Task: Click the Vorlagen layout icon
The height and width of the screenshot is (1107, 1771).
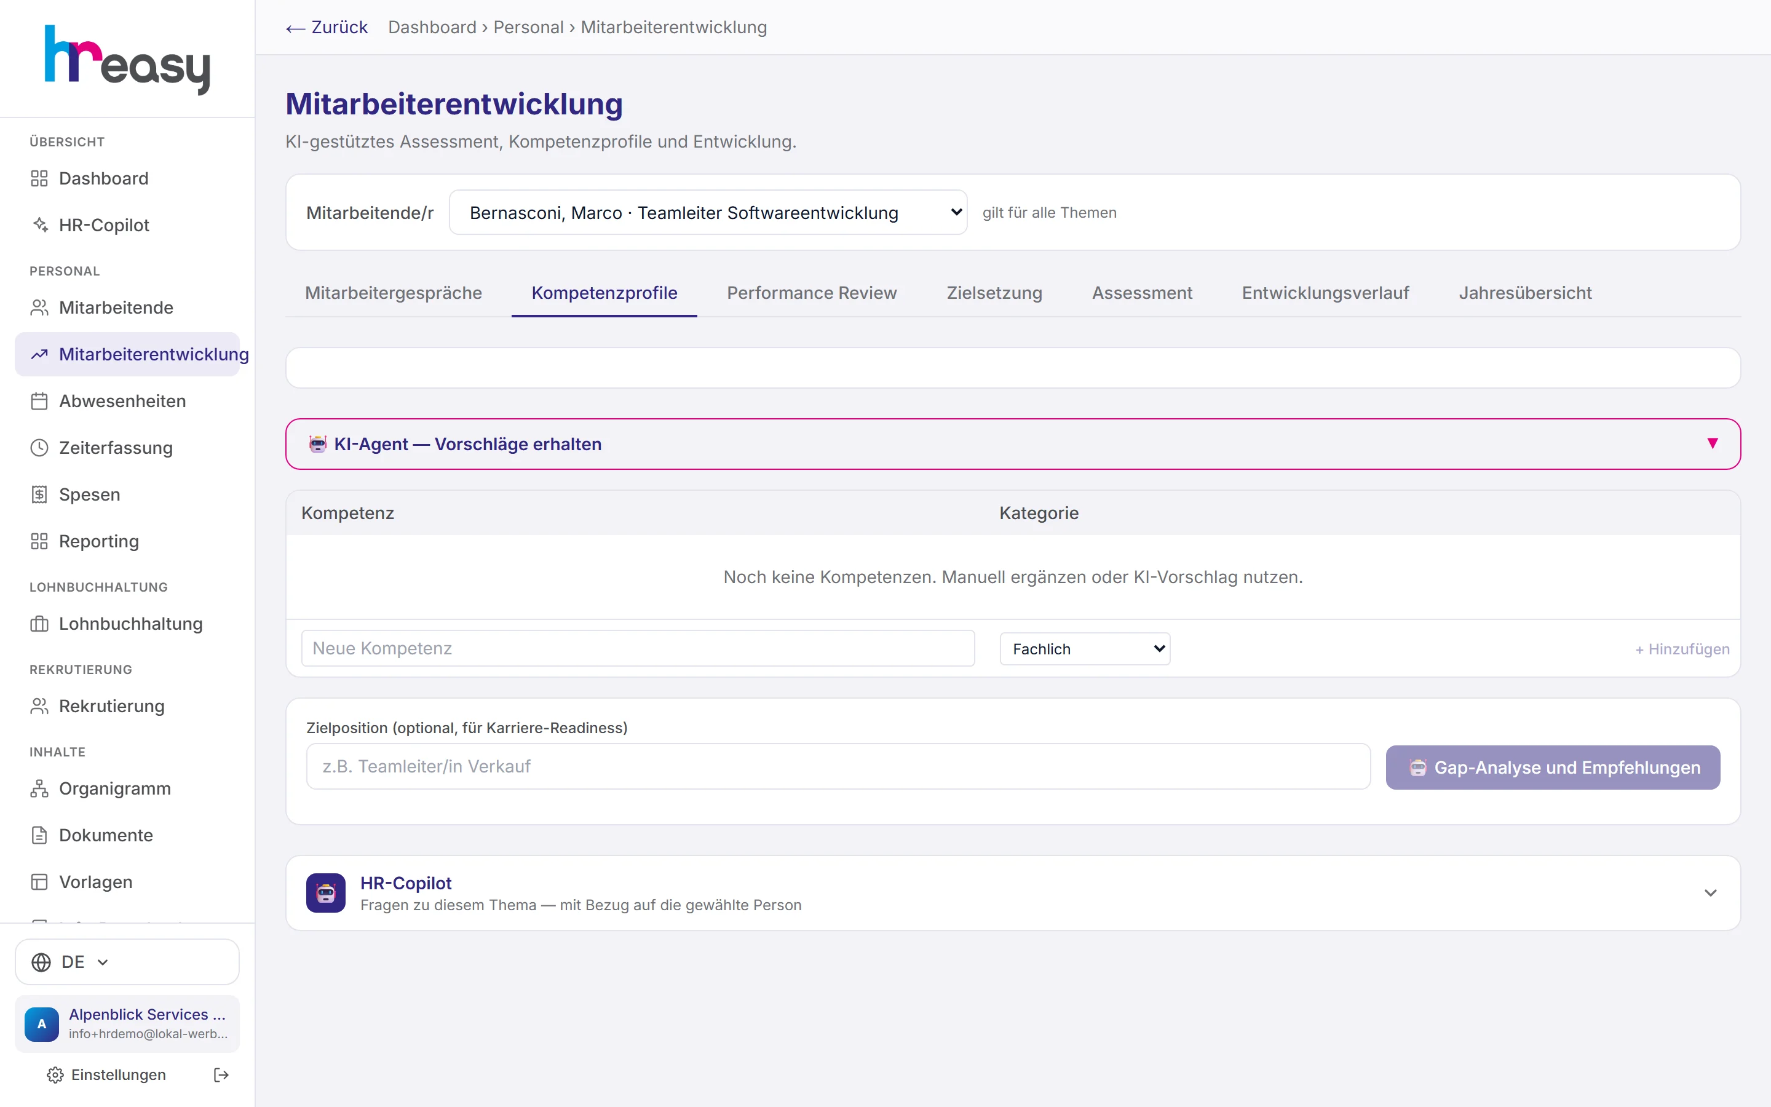Action: [39, 883]
